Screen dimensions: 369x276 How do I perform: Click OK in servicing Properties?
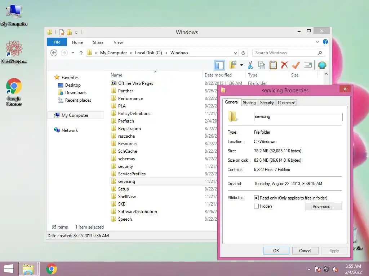coord(276,250)
